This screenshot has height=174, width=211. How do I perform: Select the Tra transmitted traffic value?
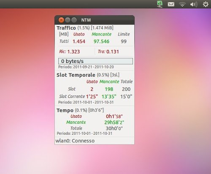coord(113,52)
